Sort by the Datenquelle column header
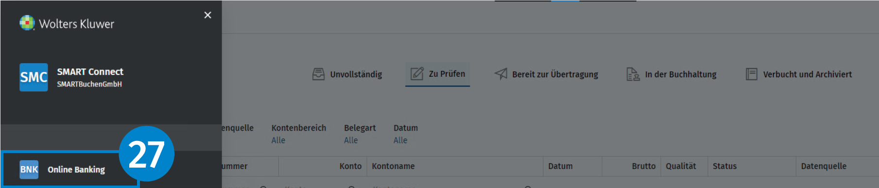This screenshot has width=879, height=188. tap(824, 166)
